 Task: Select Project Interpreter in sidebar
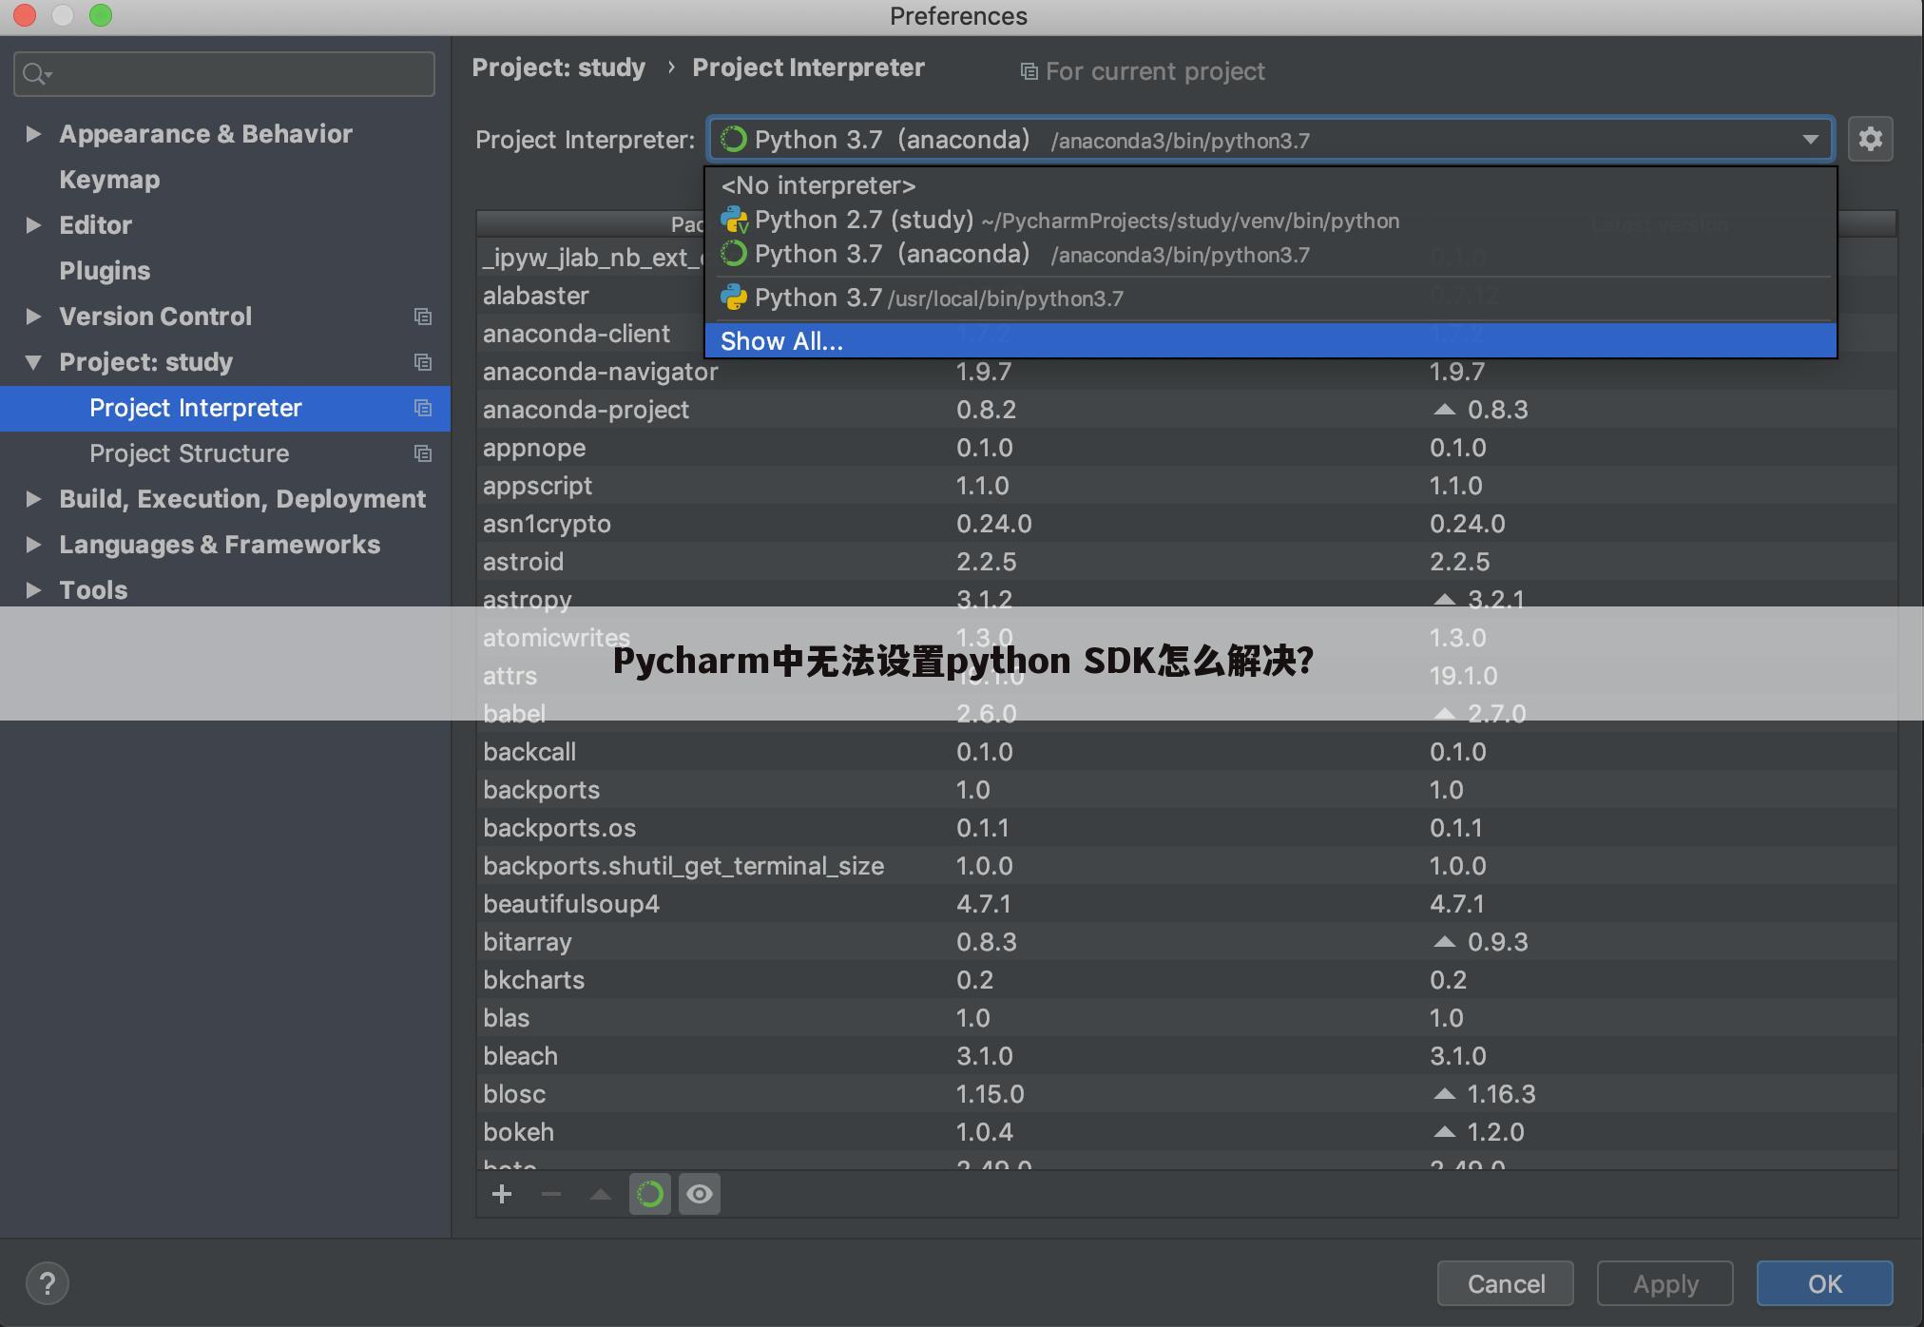pos(225,408)
